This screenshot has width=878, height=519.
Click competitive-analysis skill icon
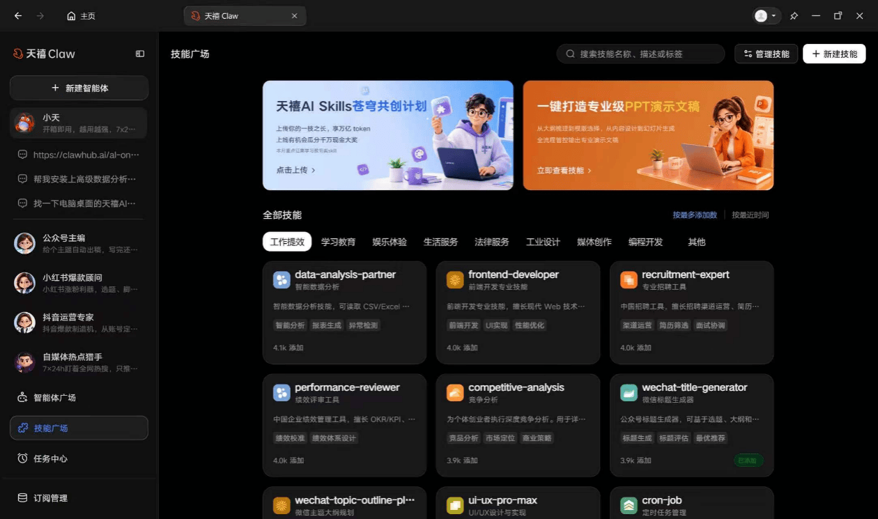[455, 393]
